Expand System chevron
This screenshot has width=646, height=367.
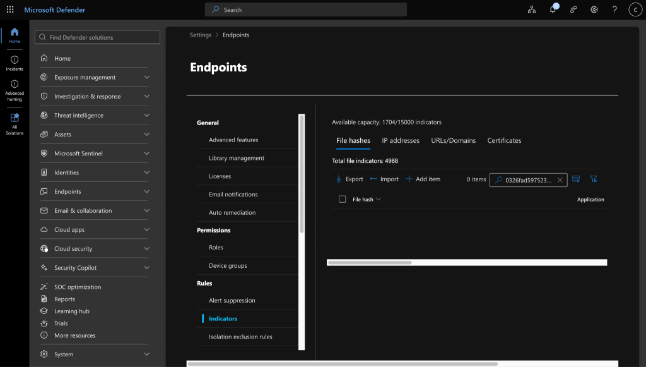[x=146, y=354]
